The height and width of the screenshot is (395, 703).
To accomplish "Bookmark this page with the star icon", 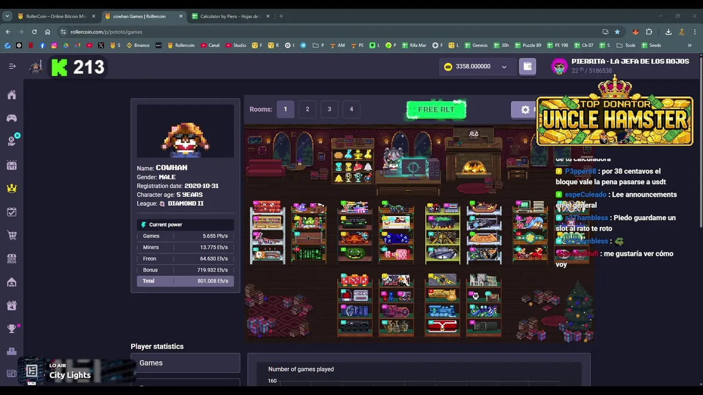I will (617, 32).
